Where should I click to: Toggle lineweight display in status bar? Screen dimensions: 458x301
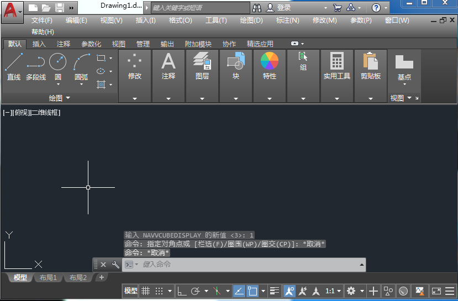[x=275, y=291]
